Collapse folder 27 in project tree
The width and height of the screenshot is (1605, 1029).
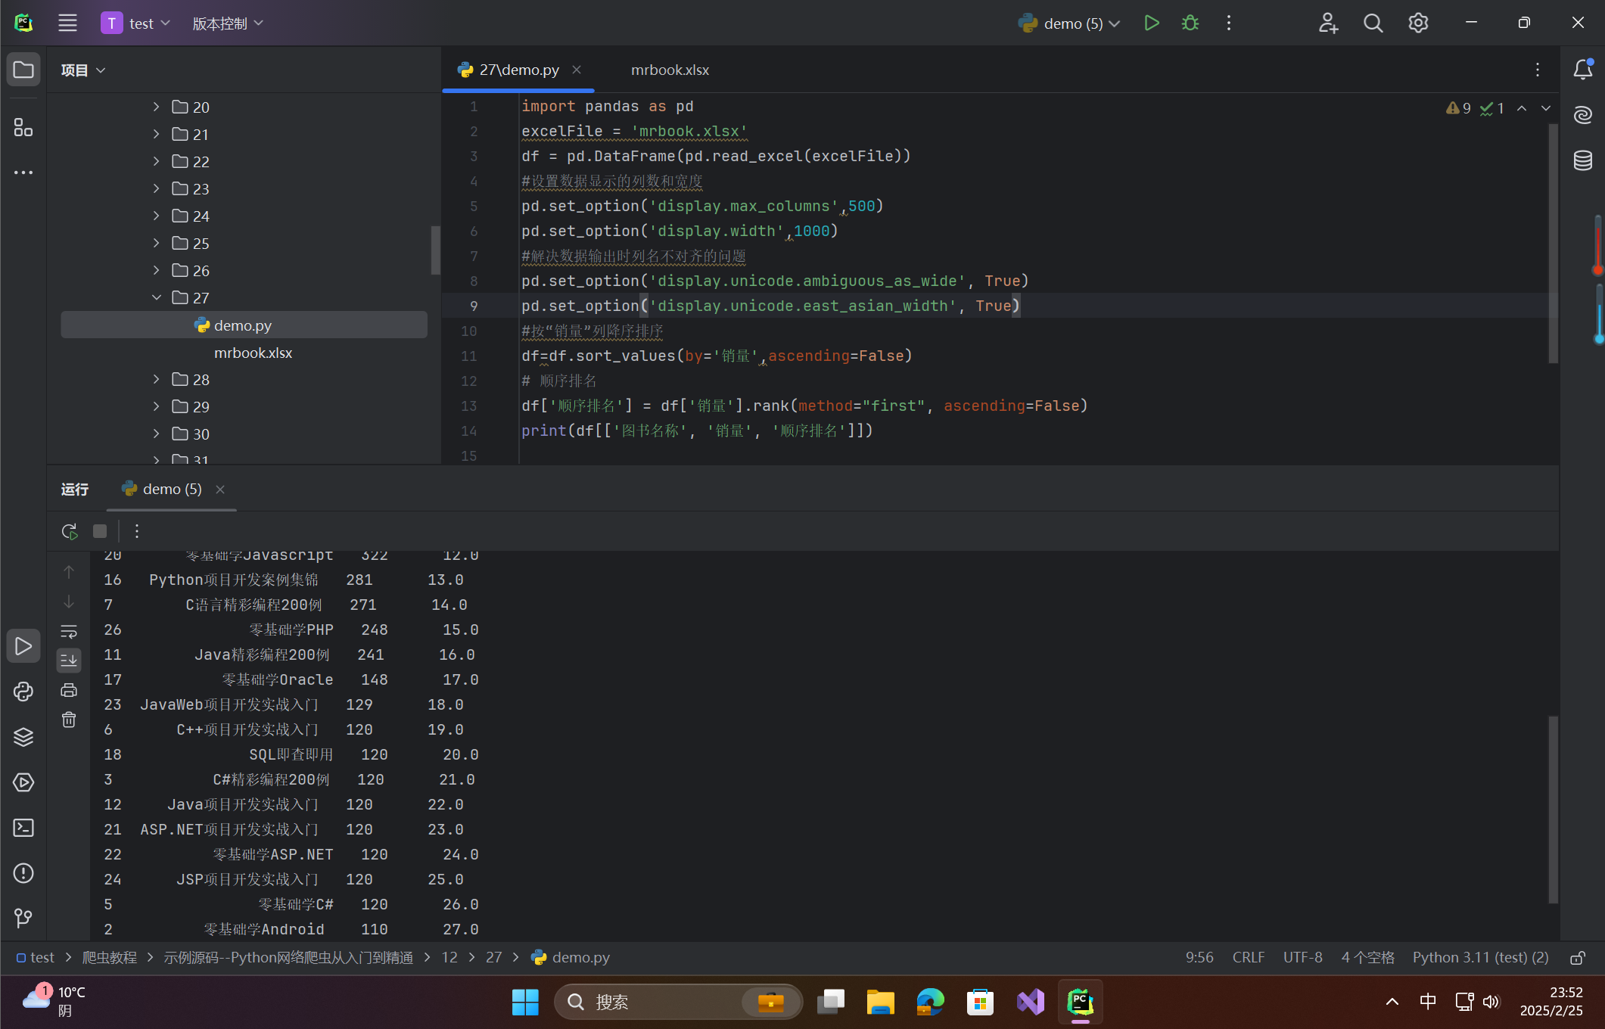pos(156,297)
